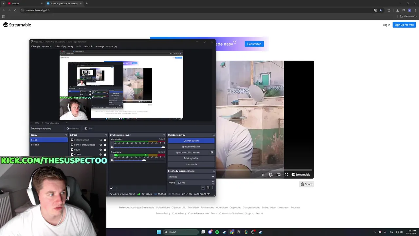Open audio mixer bottom three-dot menu

[x=117, y=188]
